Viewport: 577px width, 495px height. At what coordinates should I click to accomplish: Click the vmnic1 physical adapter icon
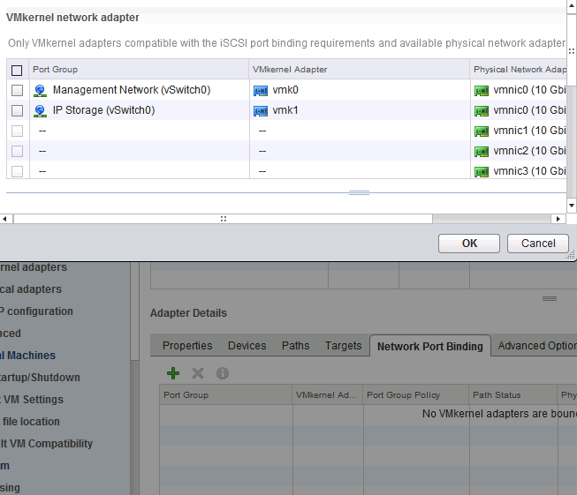pyautogui.click(x=482, y=131)
